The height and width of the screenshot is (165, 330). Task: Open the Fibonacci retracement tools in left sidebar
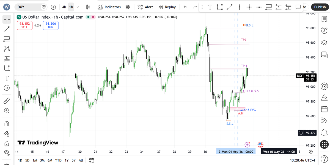click(x=7, y=39)
